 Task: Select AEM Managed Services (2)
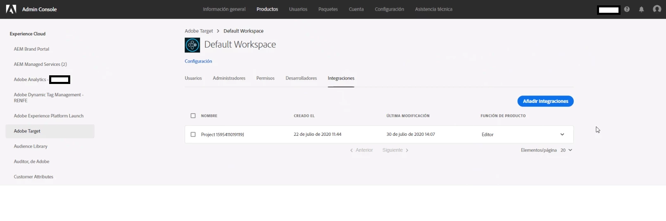pyautogui.click(x=40, y=64)
